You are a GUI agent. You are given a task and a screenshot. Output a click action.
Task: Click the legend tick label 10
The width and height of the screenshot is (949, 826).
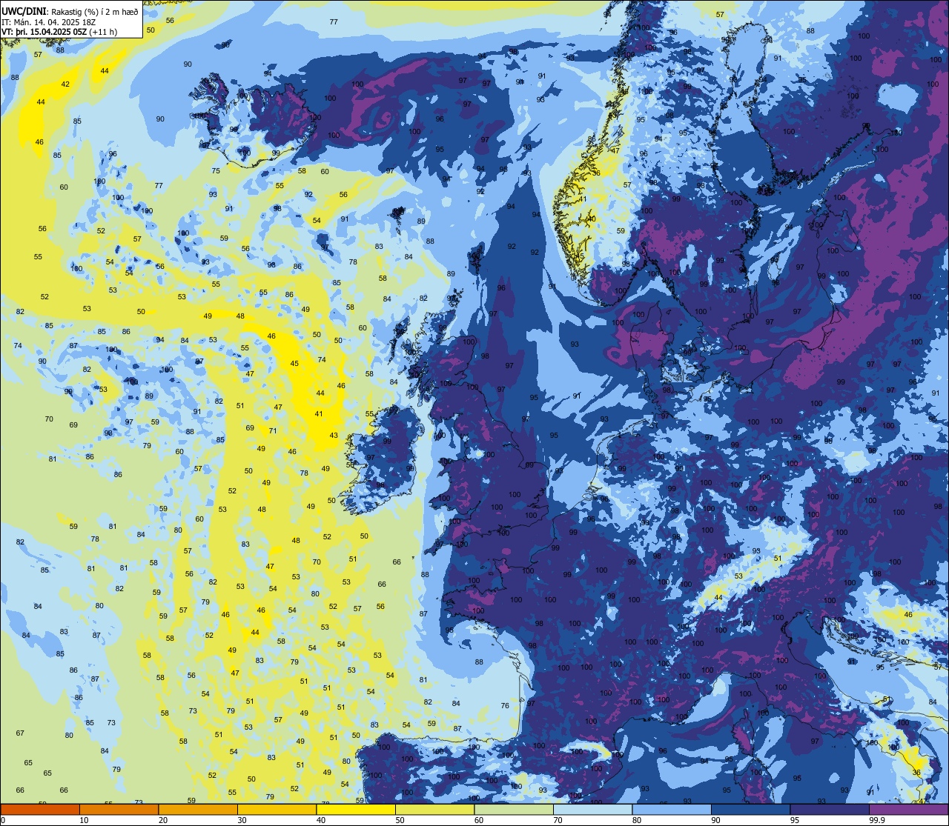pos(84,820)
